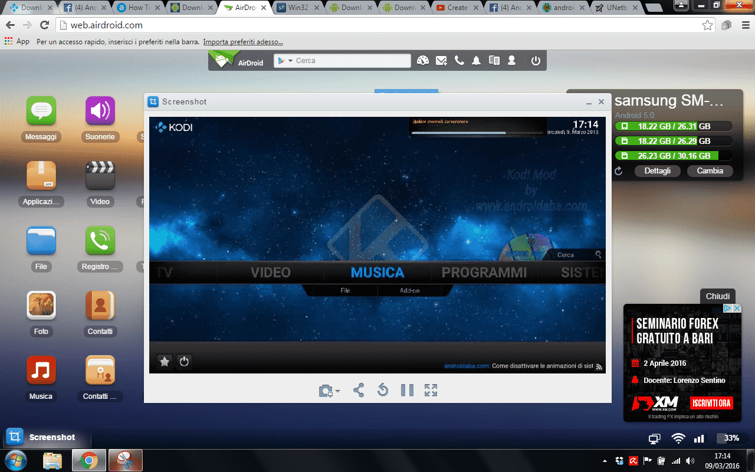The height and width of the screenshot is (472, 755).
Task: Open the Foto desktop icon
Action: (x=41, y=306)
